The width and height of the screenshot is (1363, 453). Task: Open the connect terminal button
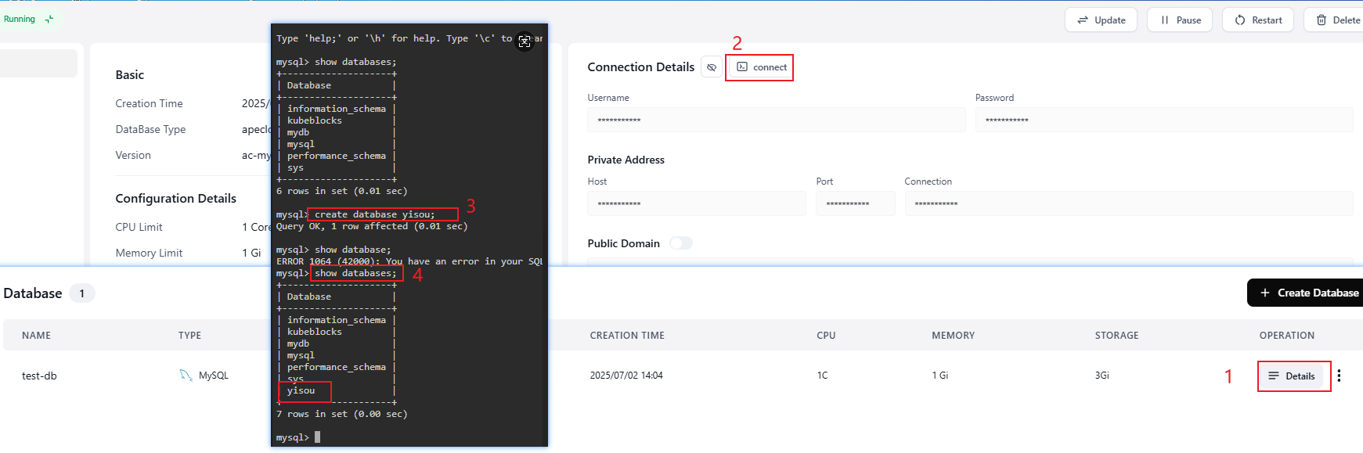tap(761, 67)
